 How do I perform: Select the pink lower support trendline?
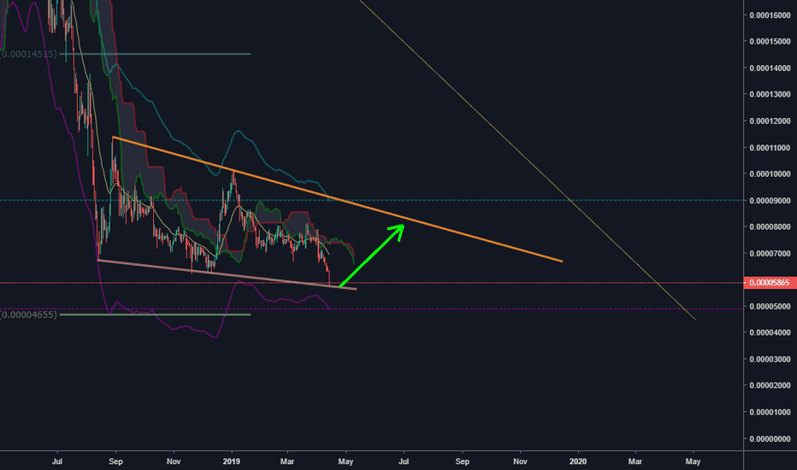[227, 275]
